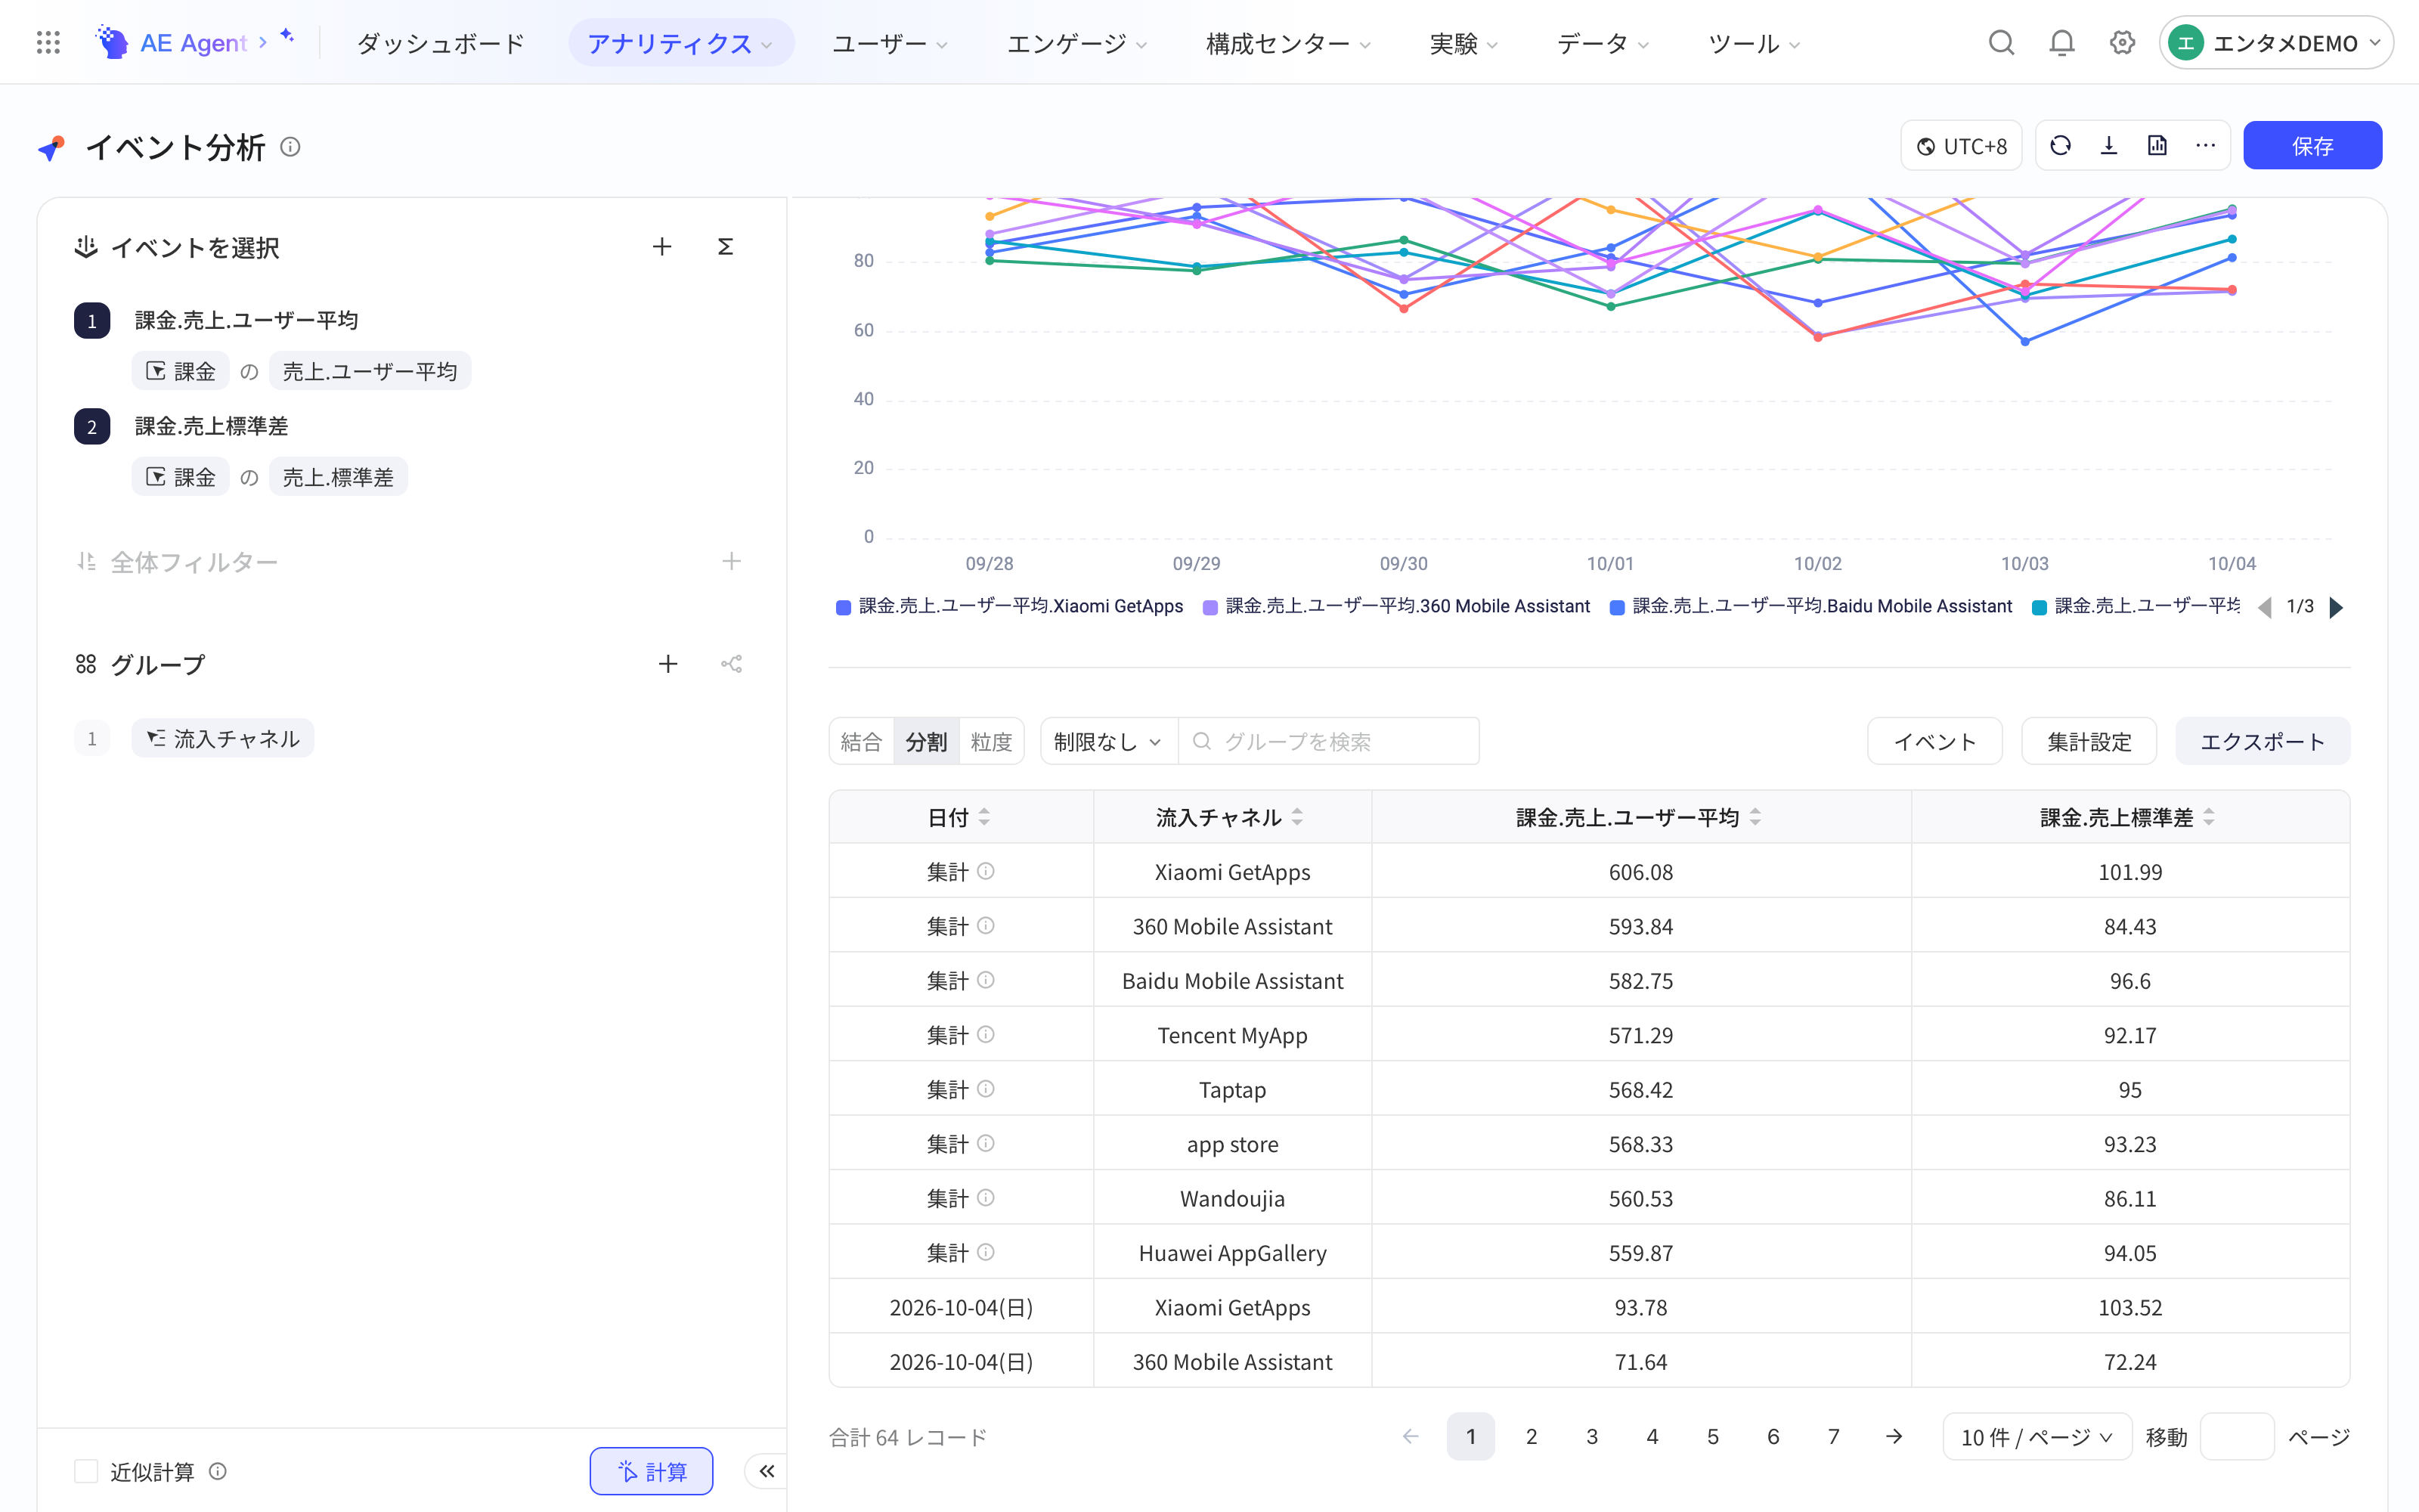Click the share-nodes icon in グループ section
This screenshot has width=2419, height=1512.
(732, 664)
